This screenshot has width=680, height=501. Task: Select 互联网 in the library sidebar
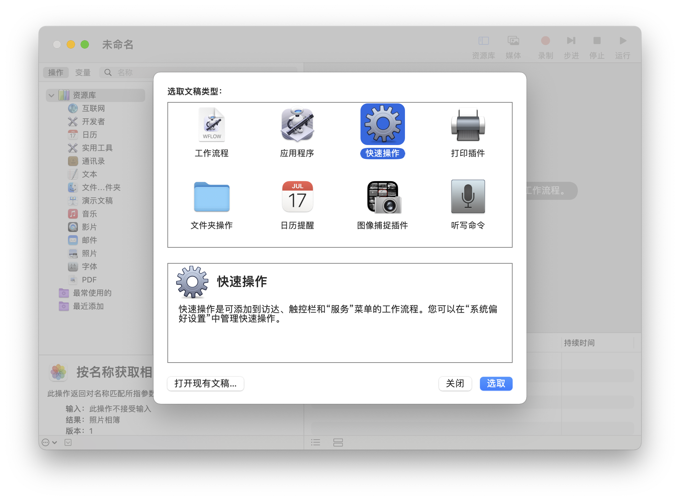click(x=93, y=108)
